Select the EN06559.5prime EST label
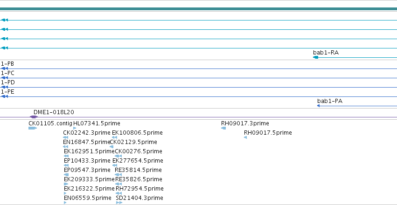 87,198
